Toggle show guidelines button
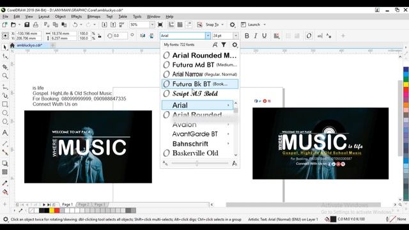Screen dimensions: 409x230 tap(189, 24)
